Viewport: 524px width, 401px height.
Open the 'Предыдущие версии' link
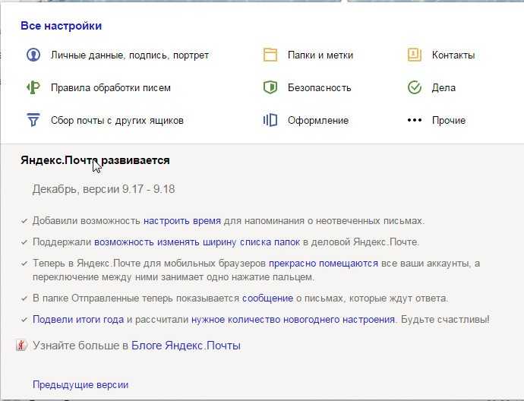pyautogui.click(x=80, y=384)
